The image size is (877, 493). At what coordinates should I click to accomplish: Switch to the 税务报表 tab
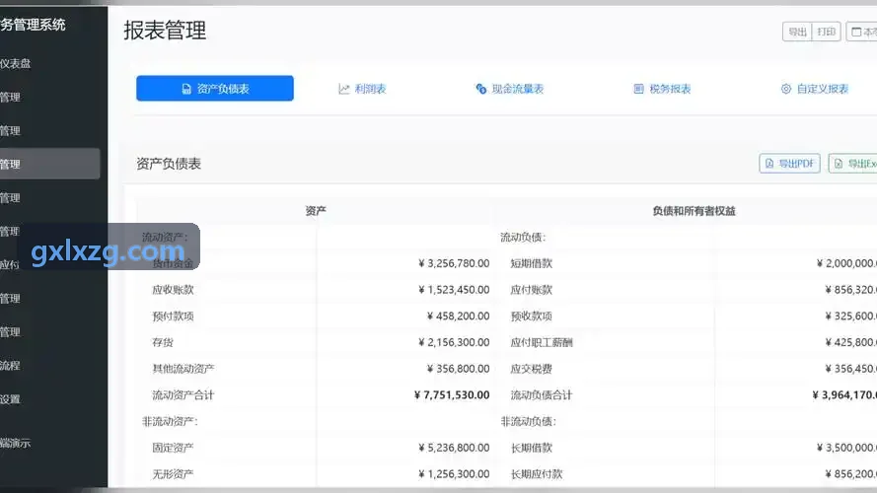click(x=662, y=89)
